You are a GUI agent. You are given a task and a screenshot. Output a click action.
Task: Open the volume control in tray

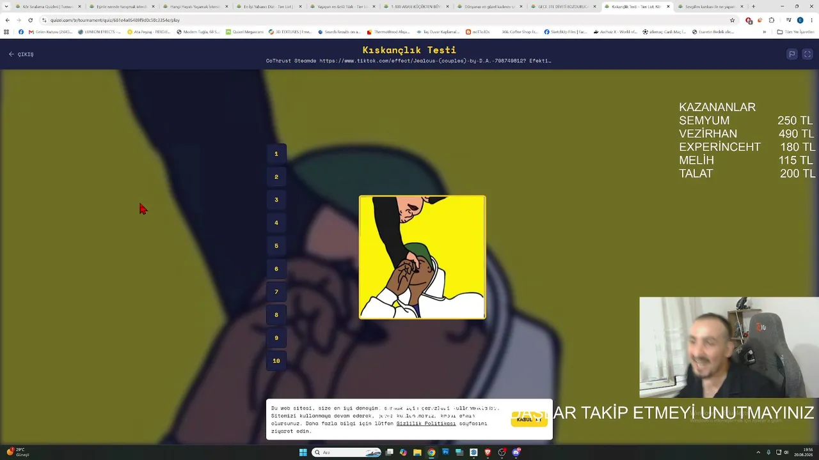786,452
